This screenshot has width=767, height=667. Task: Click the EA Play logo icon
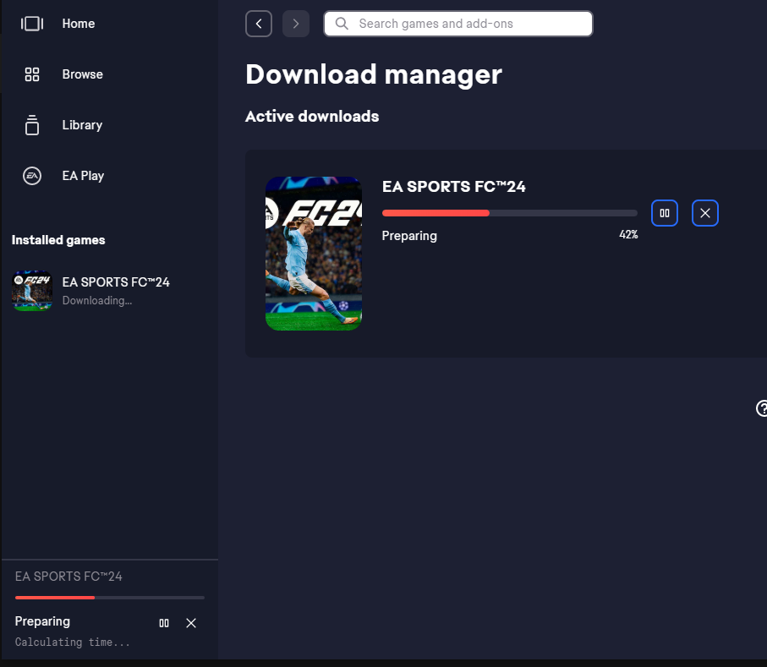(32, 176)
